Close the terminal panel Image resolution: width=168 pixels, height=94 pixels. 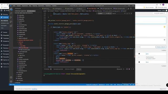click(x=134, y=69)
